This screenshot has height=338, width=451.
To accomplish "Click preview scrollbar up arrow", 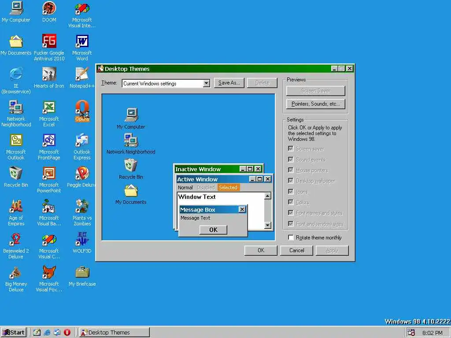I will pos(267,196).
